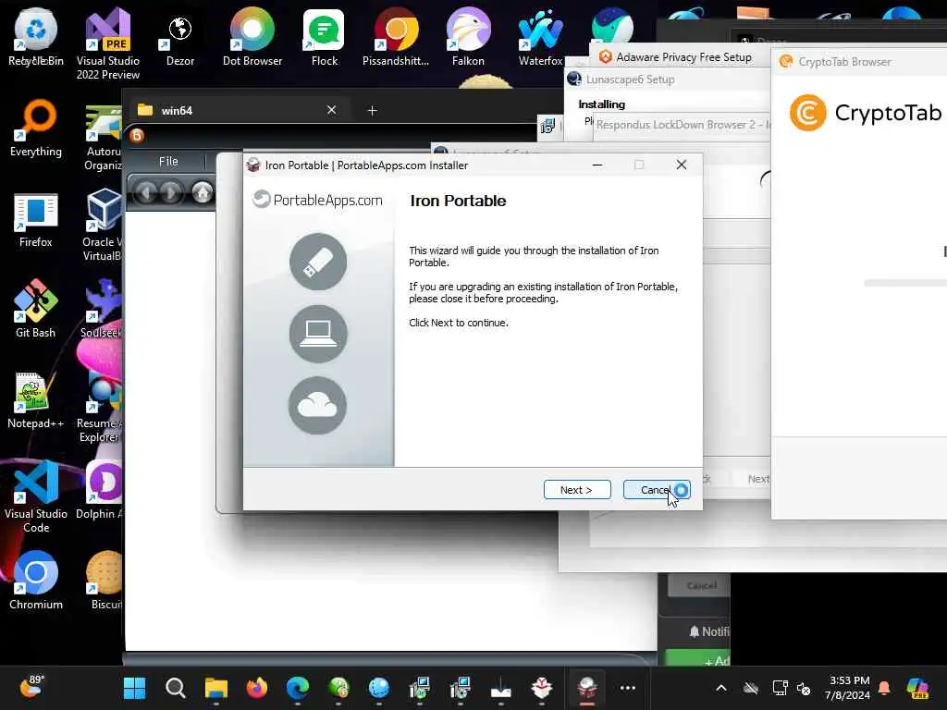Select the Pissandshitt desktop shortcut

click(396, 37)
